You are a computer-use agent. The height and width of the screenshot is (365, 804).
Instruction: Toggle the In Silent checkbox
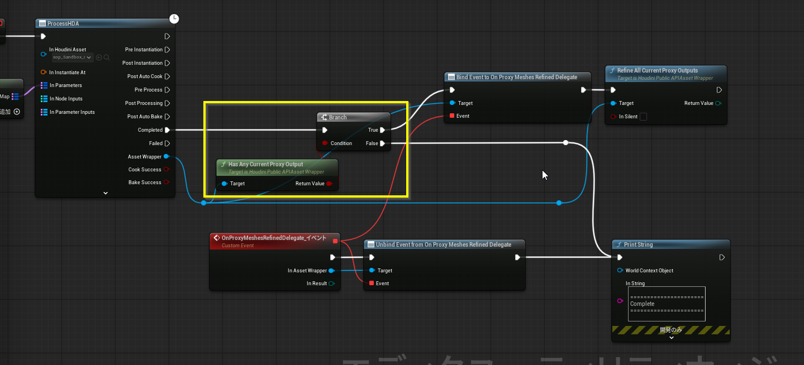pos(643,117)
